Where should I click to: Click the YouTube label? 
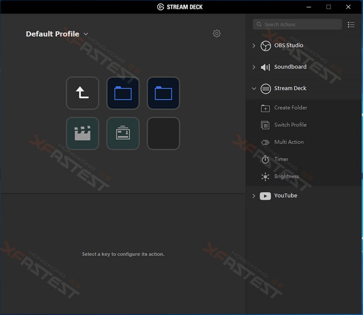pyautogui.click(x=286, y=195)
